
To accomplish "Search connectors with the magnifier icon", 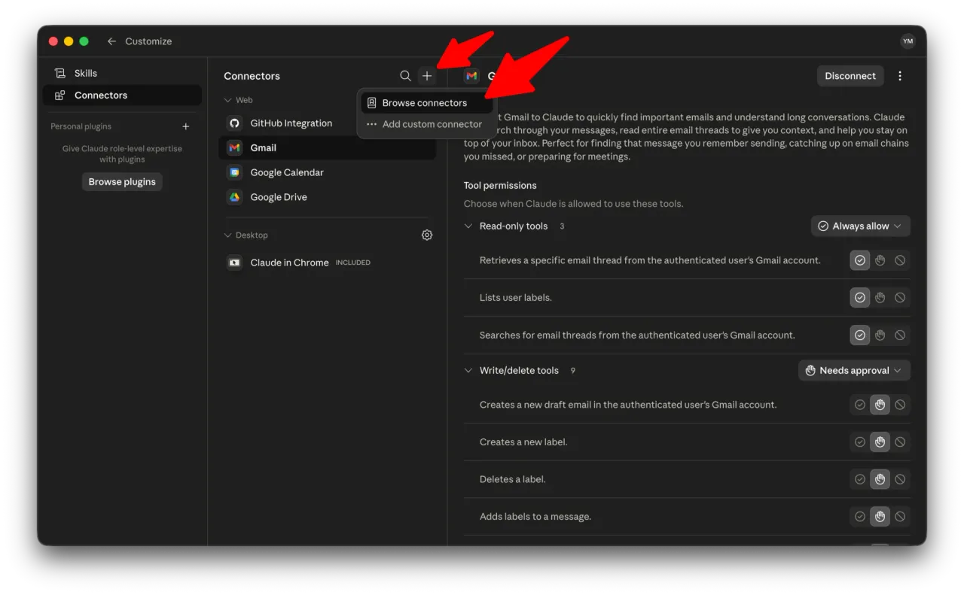I will (x=405, y=76).
